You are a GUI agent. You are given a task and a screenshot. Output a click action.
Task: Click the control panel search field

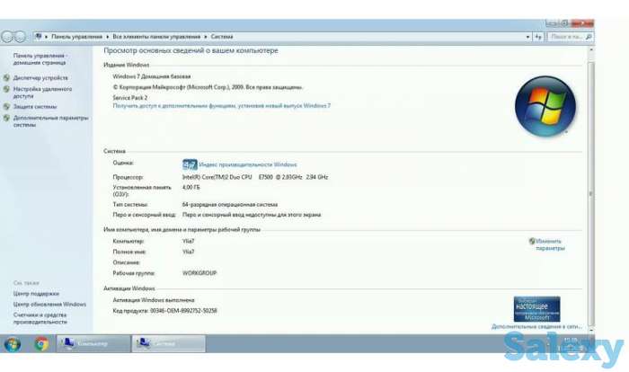point(570,37)
